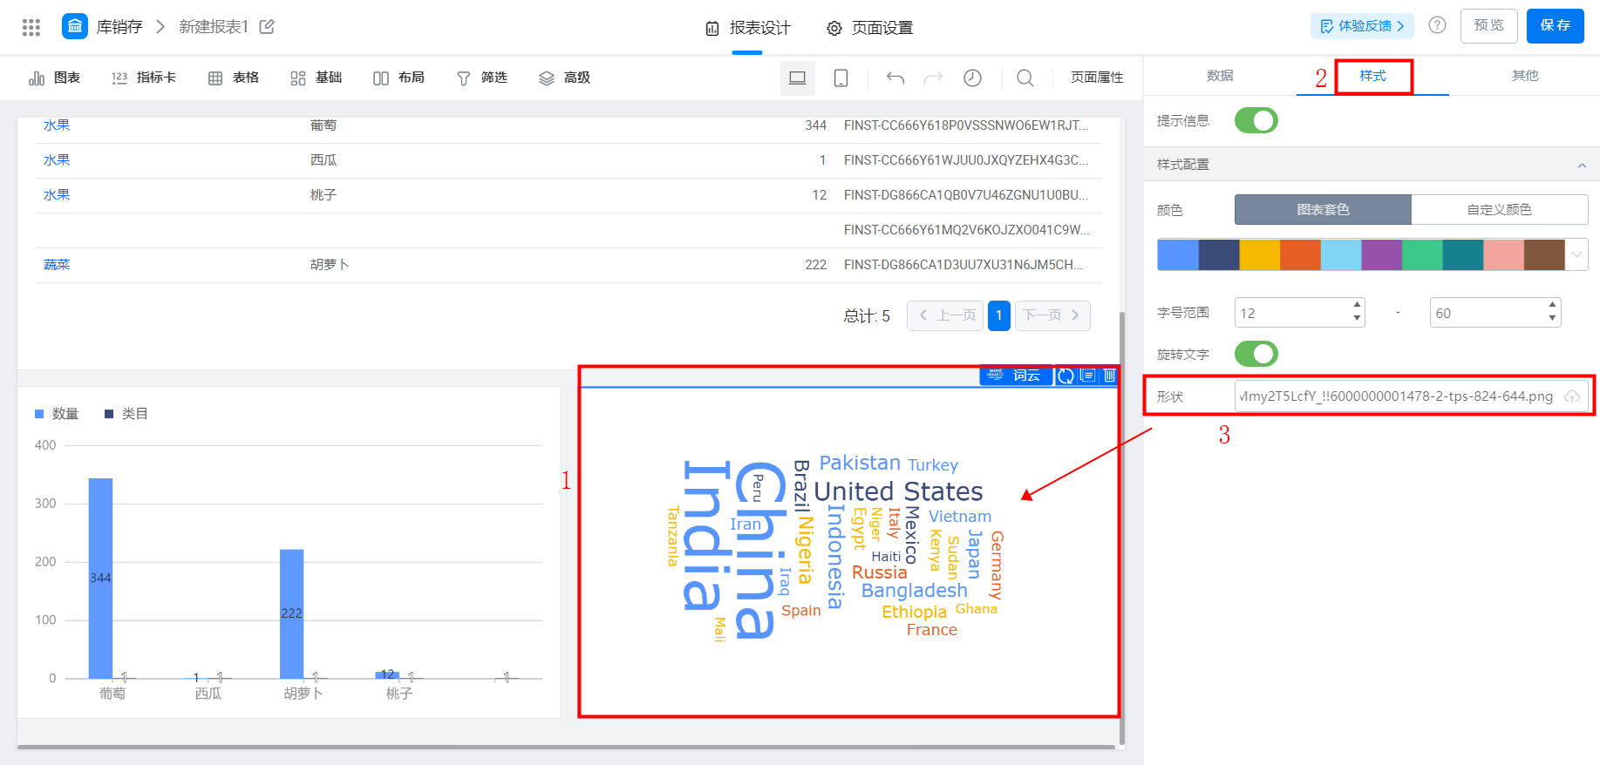Refresh the word cloud component

pyautogui.click(x=1066, y=376)
